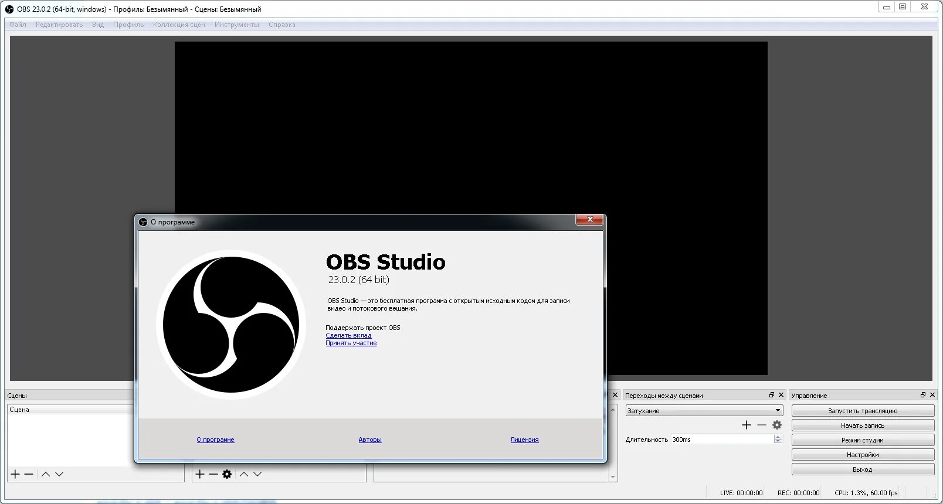This screenshot has height=504, width=943.
Task: Move the scene down in Scenes panel
Action: [x=59, y=474]
